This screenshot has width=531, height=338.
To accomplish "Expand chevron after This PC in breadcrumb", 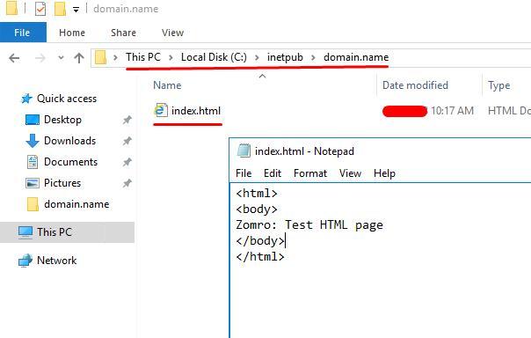I will [x=171, y=57].
